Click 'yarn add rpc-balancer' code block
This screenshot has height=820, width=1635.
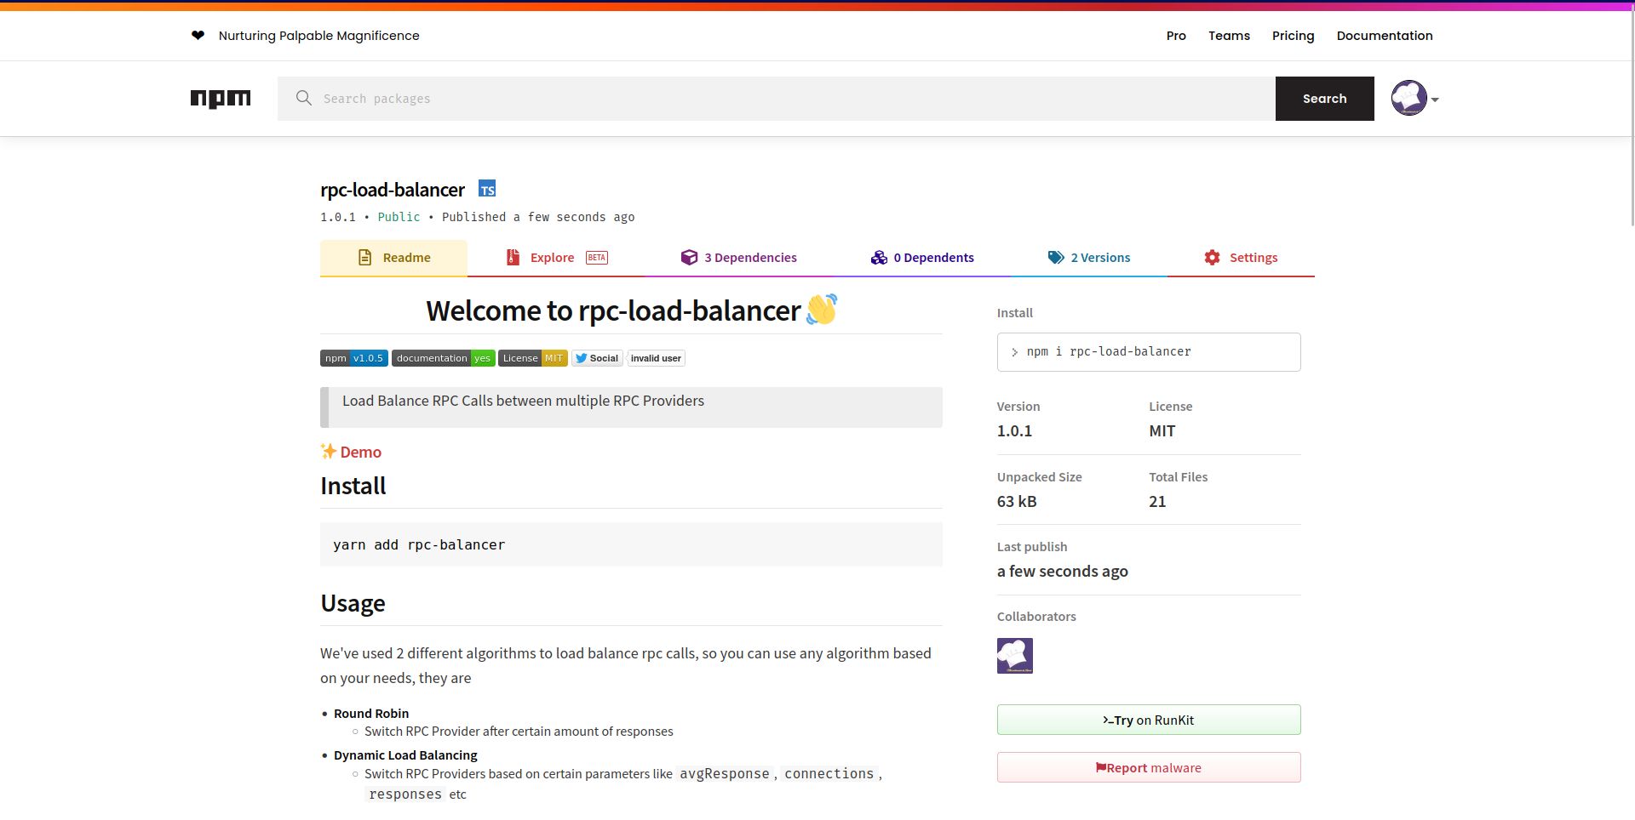tap(631, 544)
